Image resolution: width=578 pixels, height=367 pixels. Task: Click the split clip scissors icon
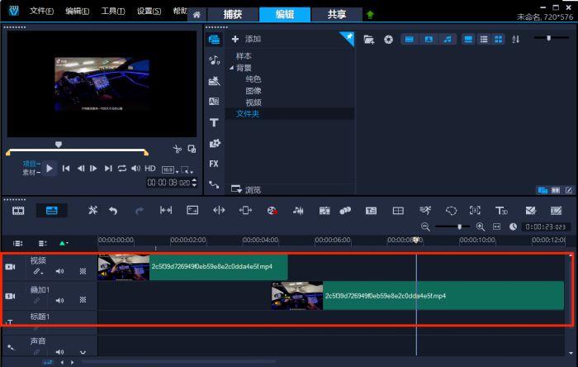coord(177,149)
